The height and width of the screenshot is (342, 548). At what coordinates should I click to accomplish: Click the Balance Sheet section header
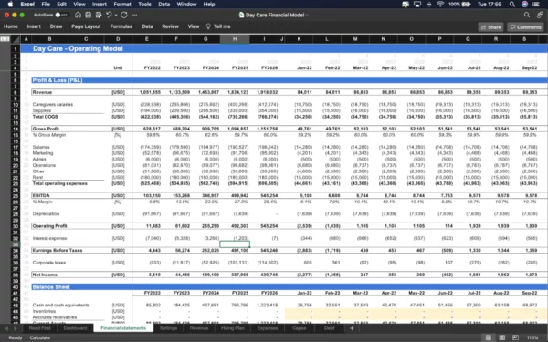[x=51, y=287]
